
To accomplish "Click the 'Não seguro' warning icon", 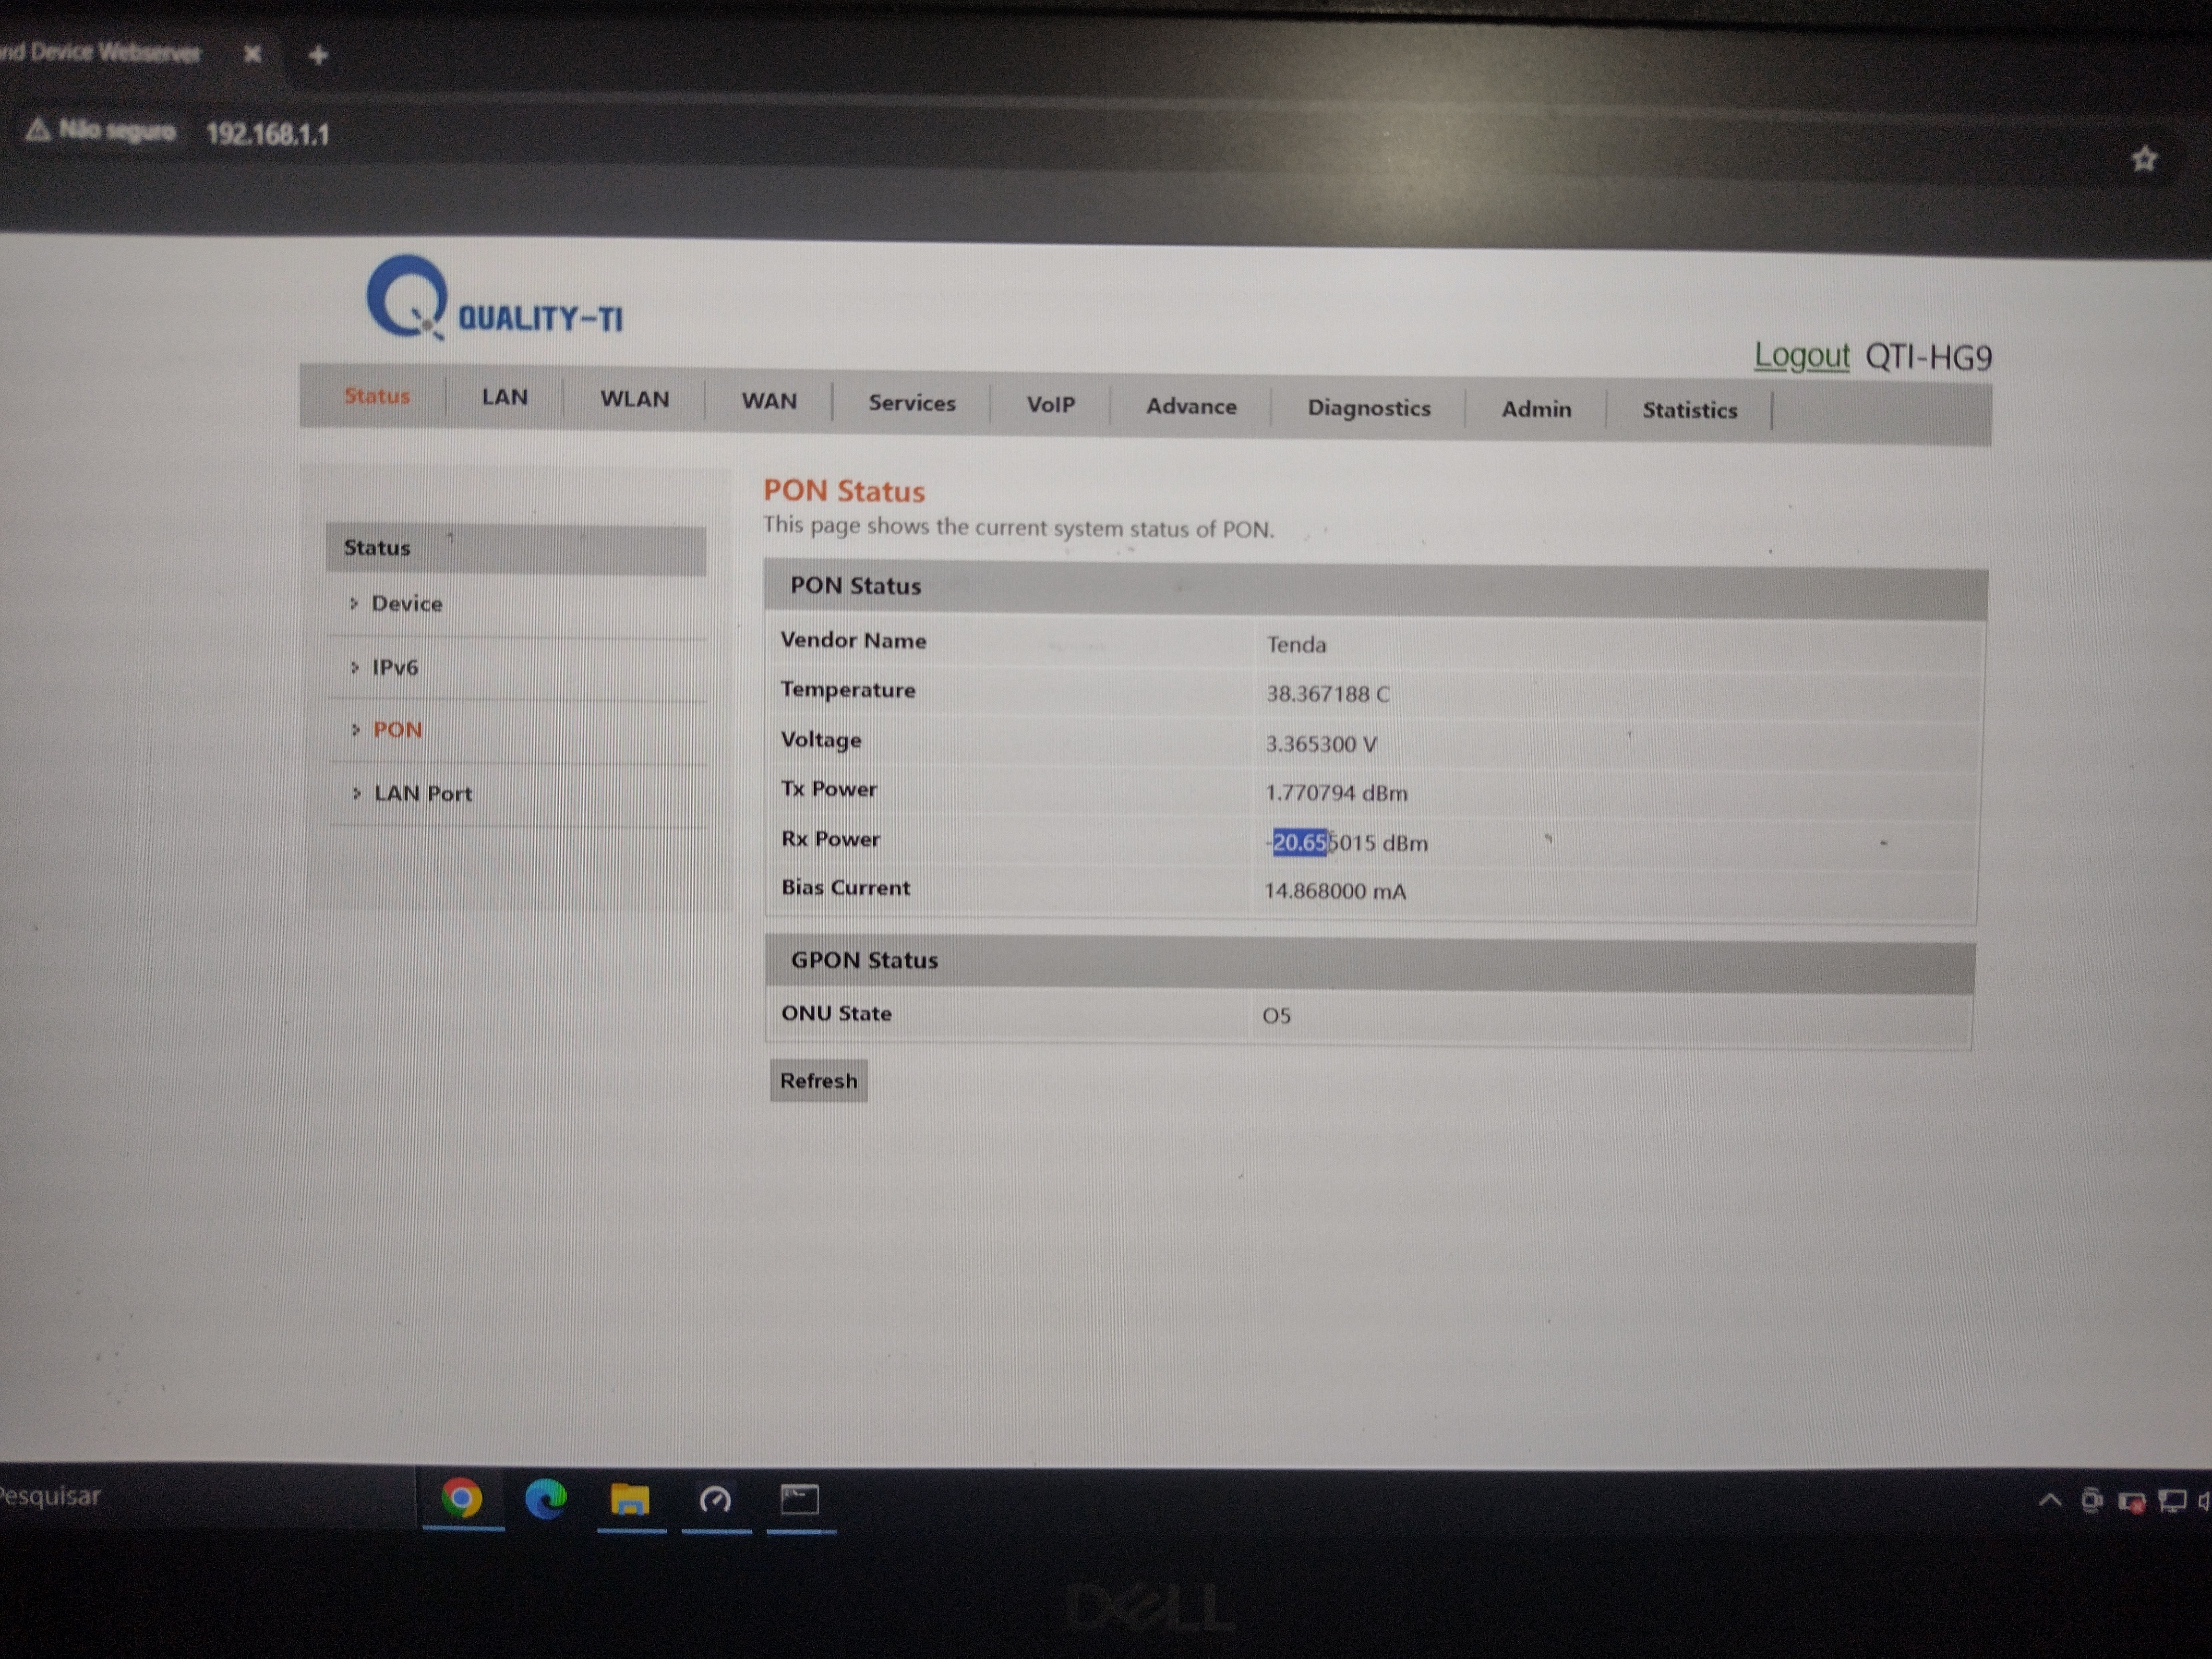I will point(37,130).
